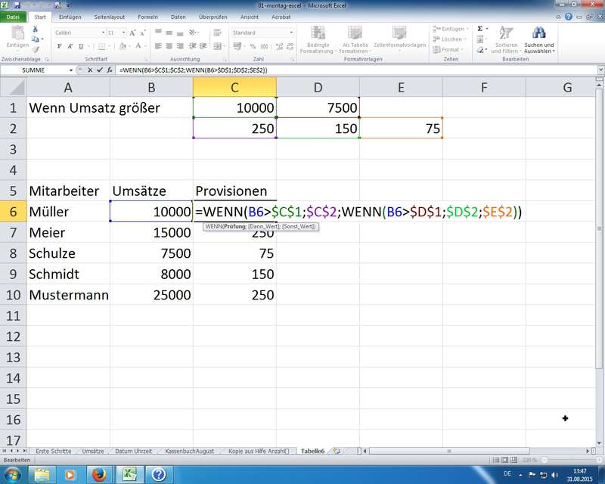The image size is (605, 484).
Task: Toggle bold formatting (F) in Schriftart group
Action: point(59,45)
